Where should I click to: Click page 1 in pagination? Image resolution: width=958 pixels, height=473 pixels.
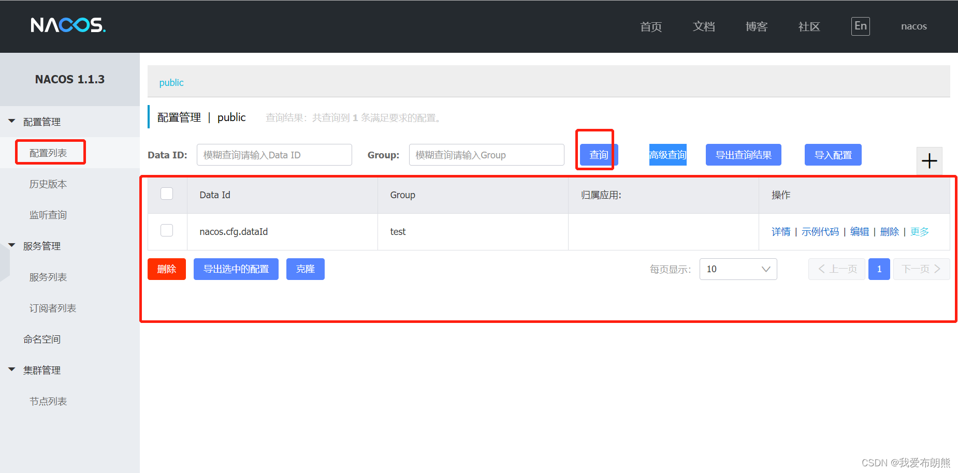coord(879,269)
